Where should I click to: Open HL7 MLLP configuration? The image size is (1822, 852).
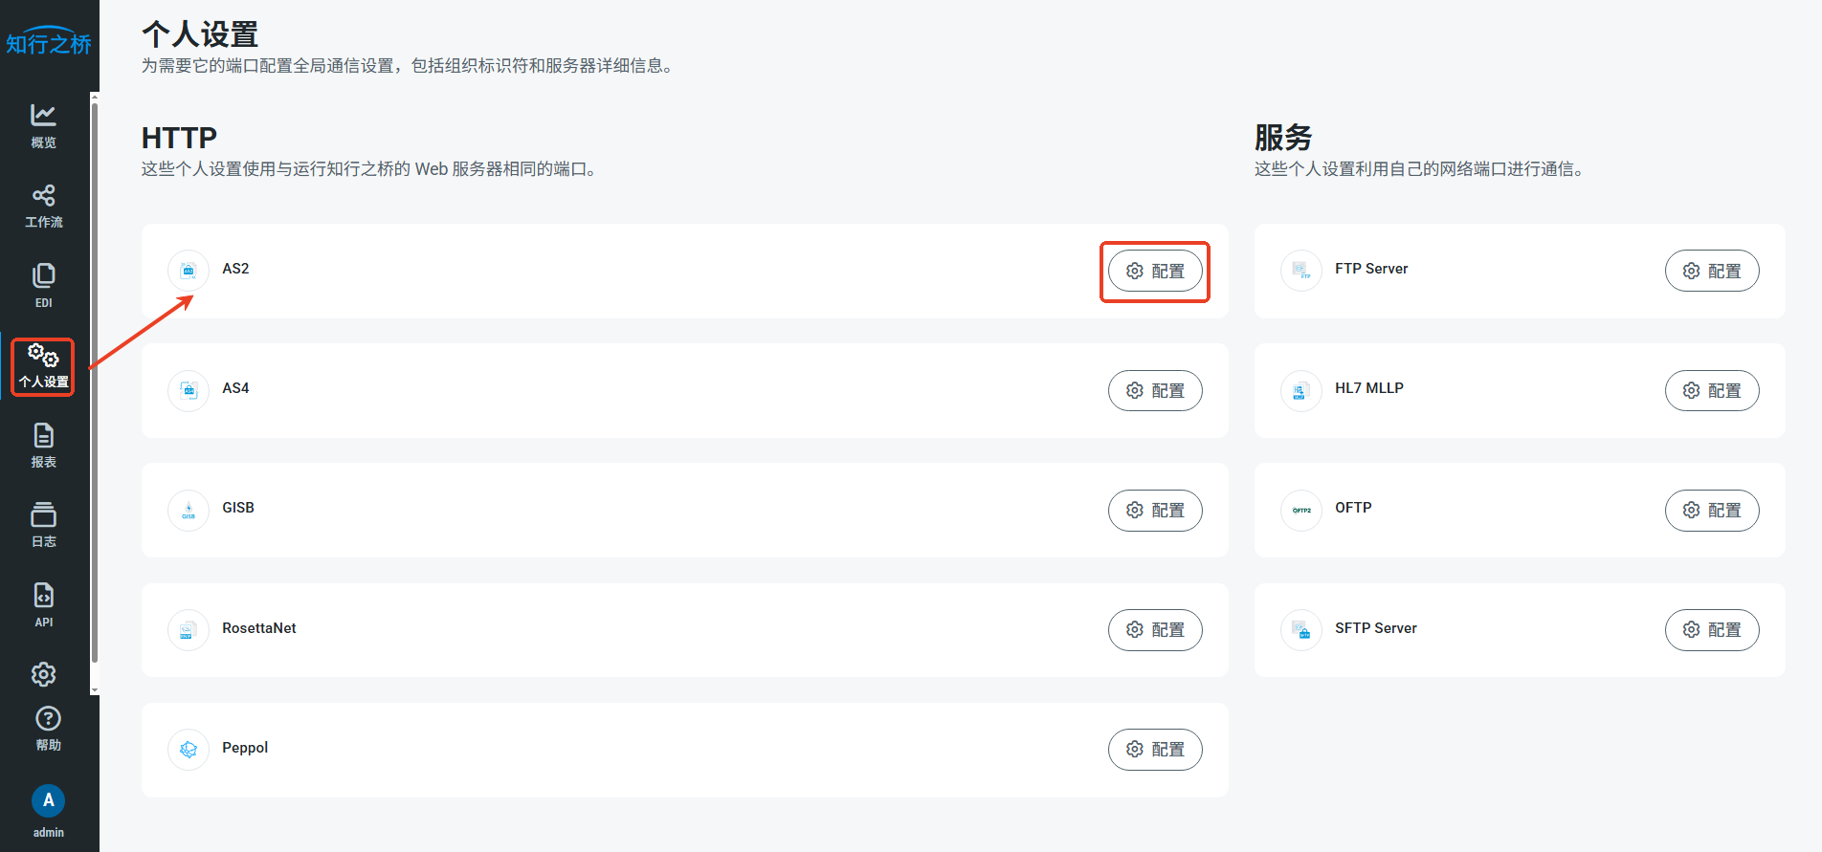(1712, 391)
